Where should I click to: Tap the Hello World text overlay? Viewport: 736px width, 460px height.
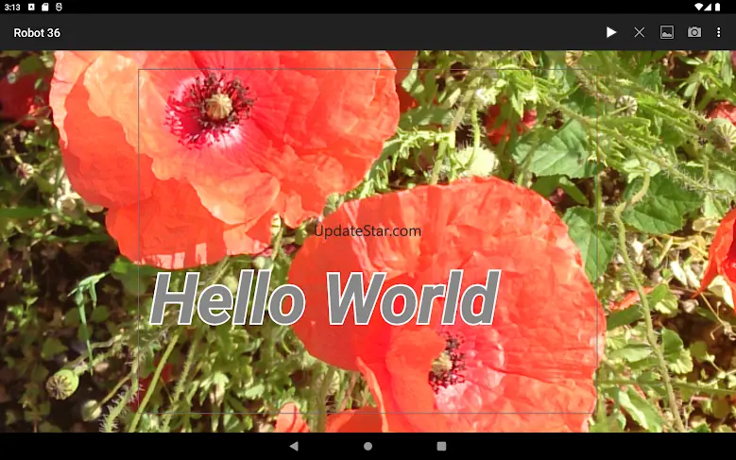(x=324, y=298)
